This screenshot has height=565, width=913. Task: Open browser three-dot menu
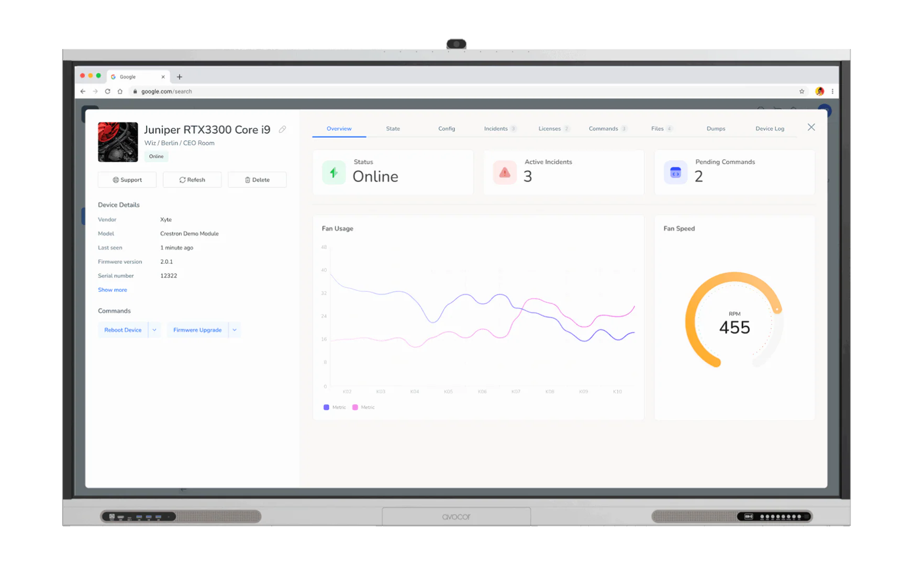click(x=832, y=91)
